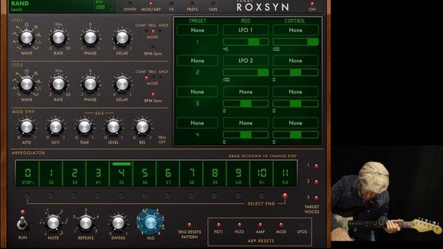Image resolution: width=443 pixels, height=249 pixels.
Task: Click the MOD ENV sustain TIME knob
Action: (84, 127)
